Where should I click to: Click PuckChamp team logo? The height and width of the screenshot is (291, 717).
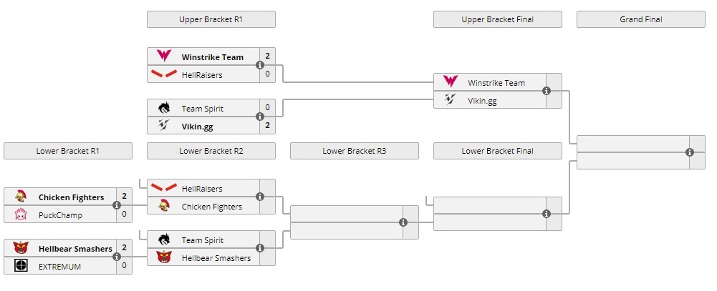point(21,214)
